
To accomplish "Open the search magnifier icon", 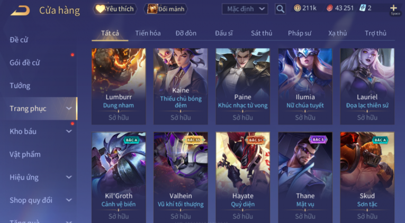I will pos(280,9).
